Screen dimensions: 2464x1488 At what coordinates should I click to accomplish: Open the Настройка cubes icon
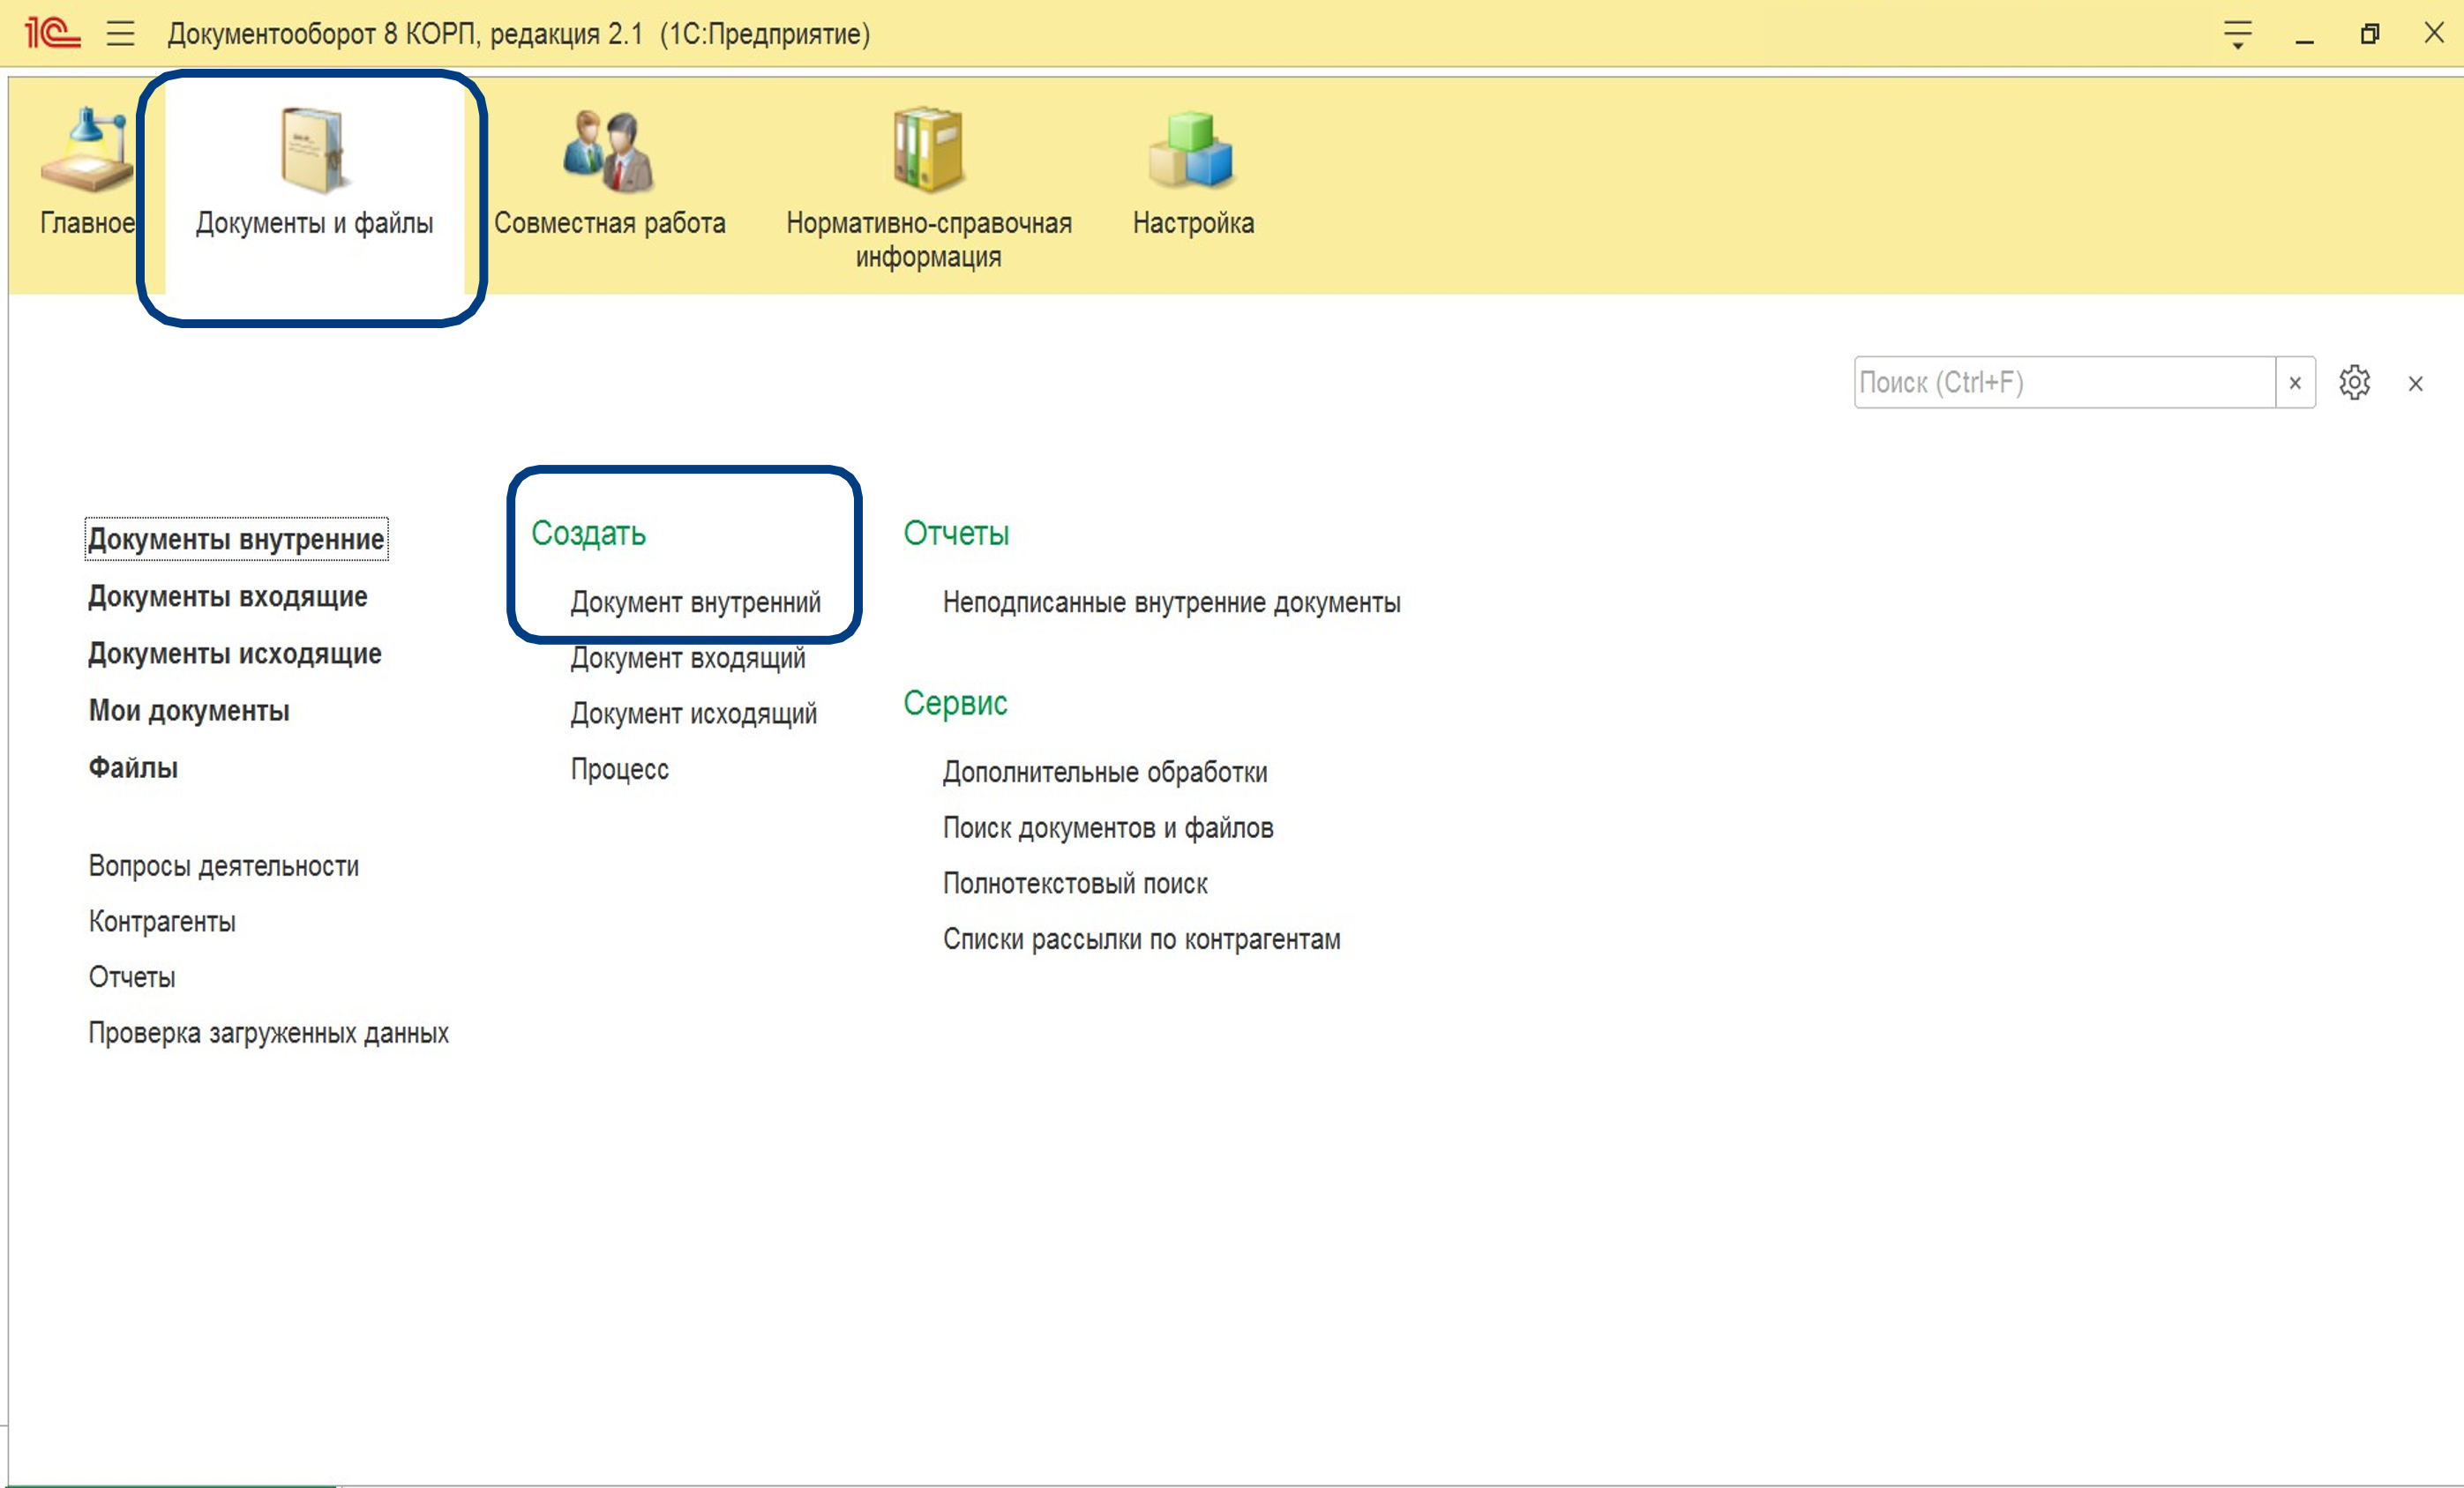pyautogui.click(x=1191, y=150)
